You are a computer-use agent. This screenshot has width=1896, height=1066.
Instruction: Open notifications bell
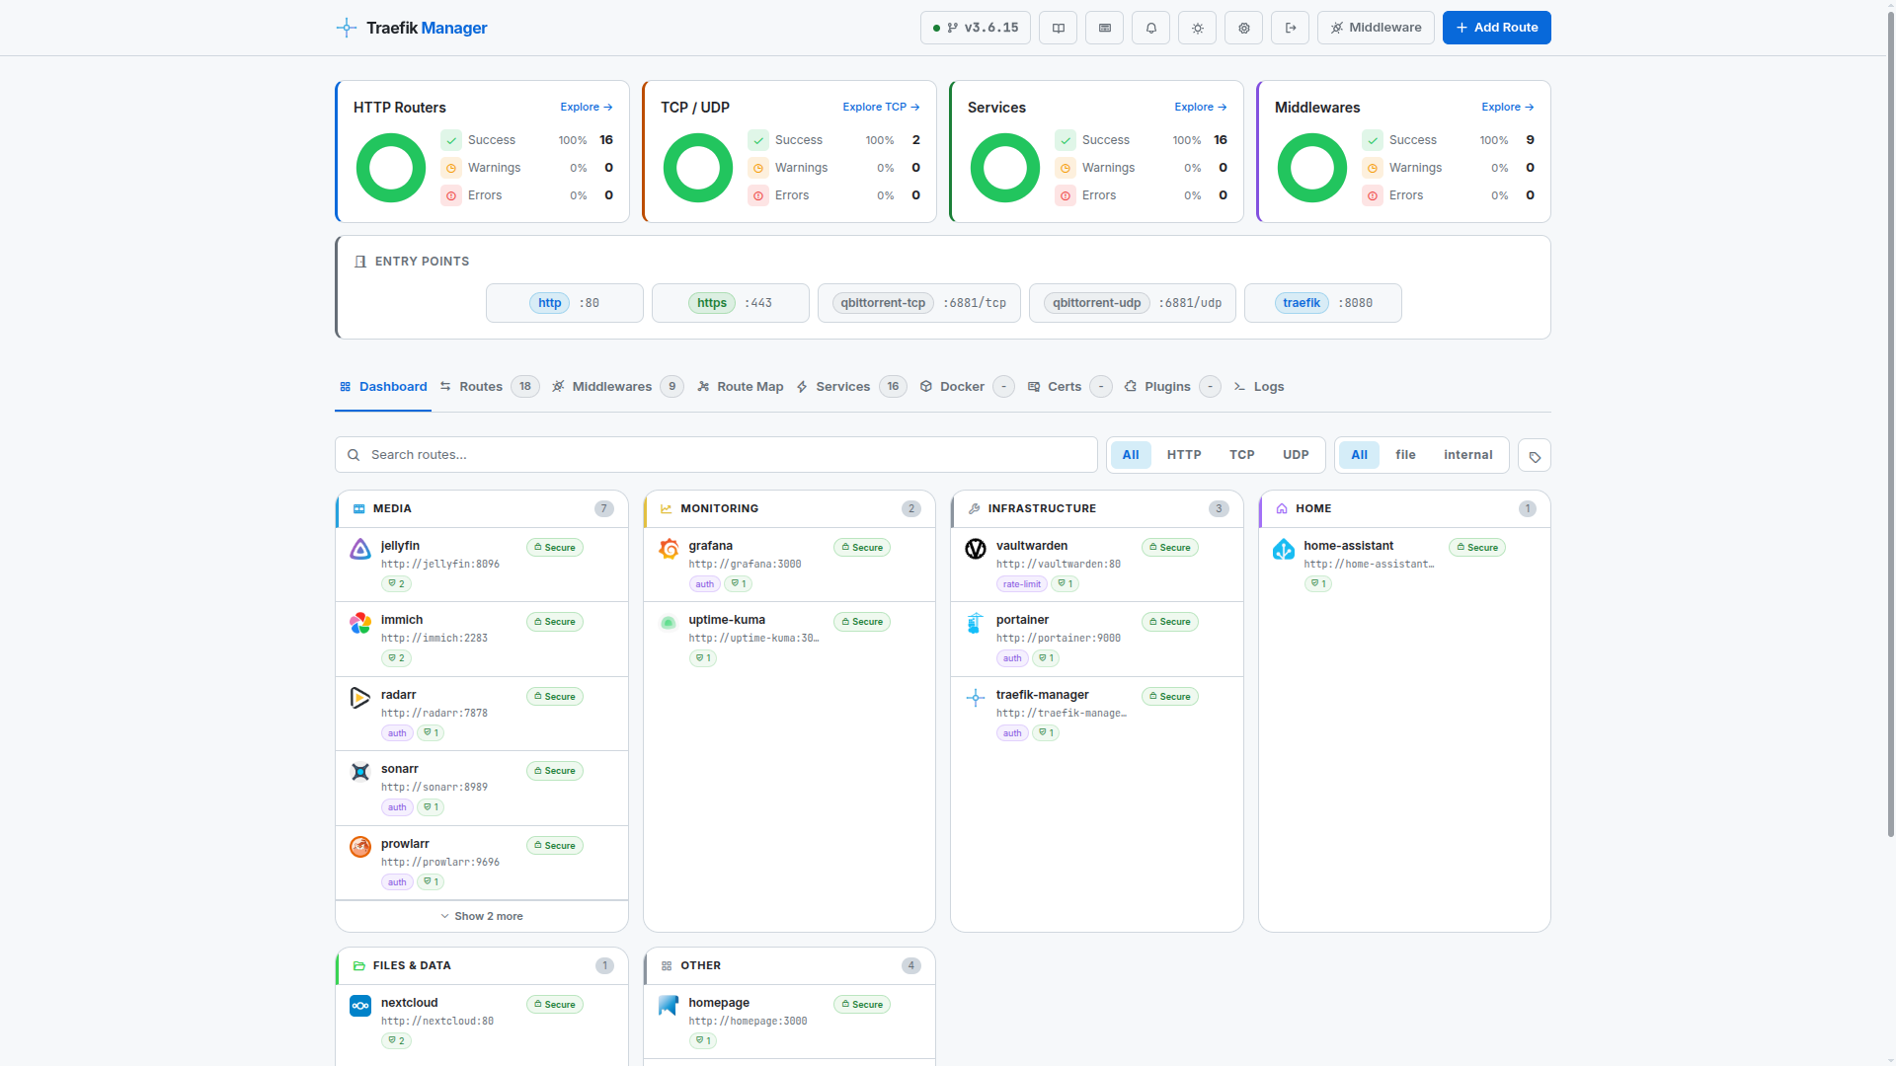(1150, 28)
